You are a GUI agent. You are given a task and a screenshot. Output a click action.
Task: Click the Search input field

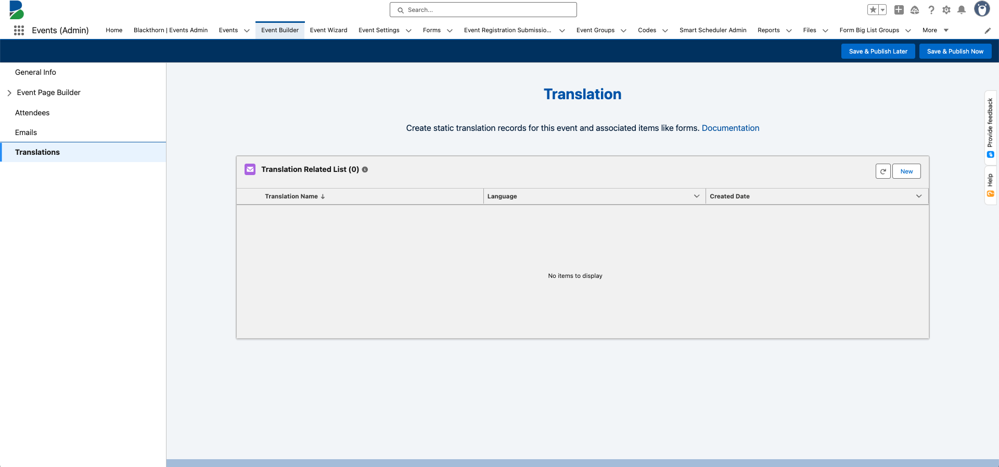pos(483,10)
